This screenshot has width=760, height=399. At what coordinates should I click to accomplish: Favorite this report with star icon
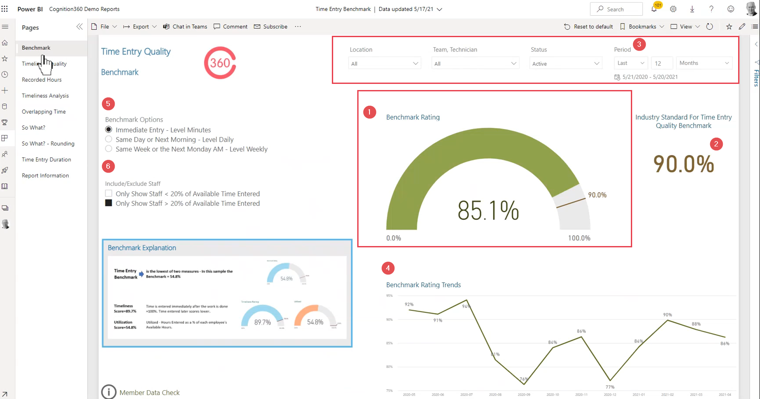pyautogui.click(x=729, y=27)
